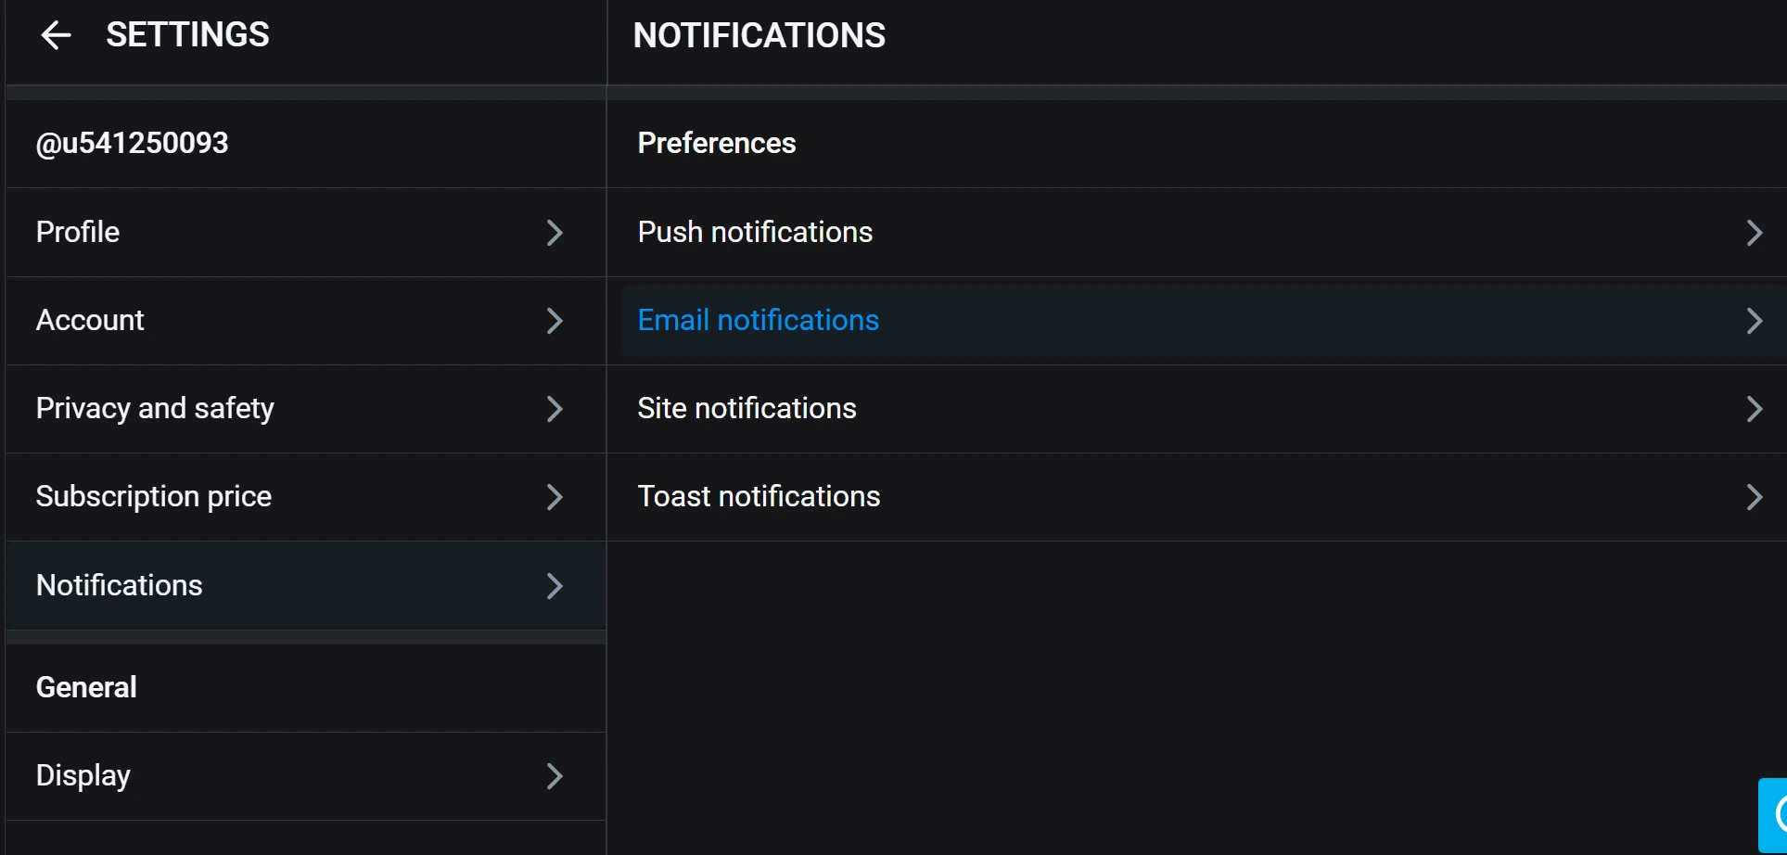Click the Email notifications chevron
Image resolution: width=1787 pixels, height=855 pixels.
(1754, 321)
